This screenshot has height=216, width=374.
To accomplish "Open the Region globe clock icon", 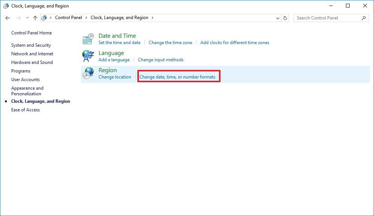I will pyautogui.click(x=88, y=73).
